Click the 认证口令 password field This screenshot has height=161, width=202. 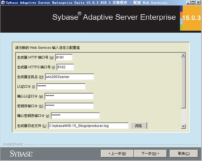pyautogui.click(x=61, y=86)
